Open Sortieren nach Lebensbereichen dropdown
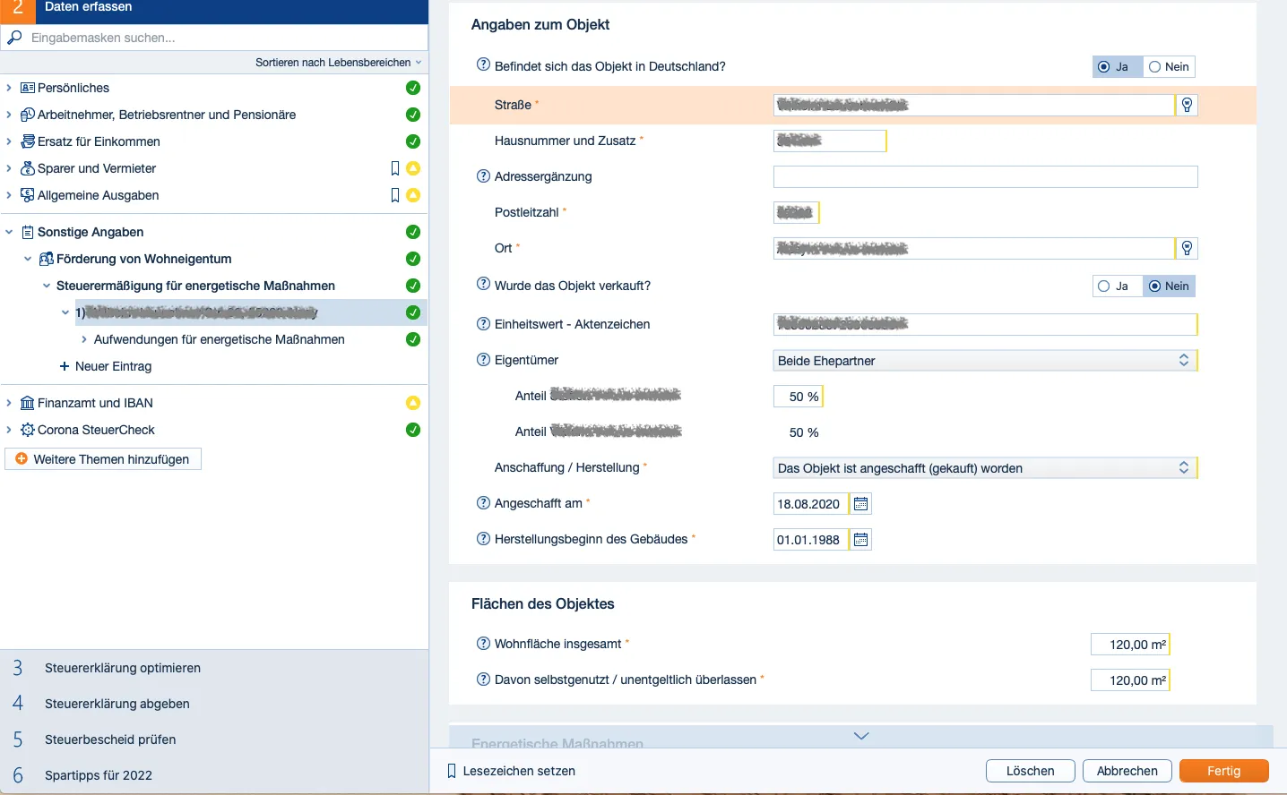The image size is (1287, 795). pos(338,63)
